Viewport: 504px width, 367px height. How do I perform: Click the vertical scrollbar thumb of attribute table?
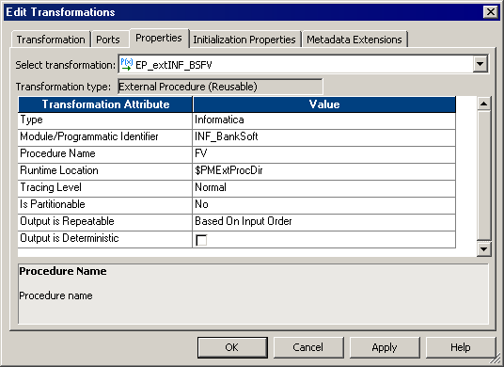point(483,176)
